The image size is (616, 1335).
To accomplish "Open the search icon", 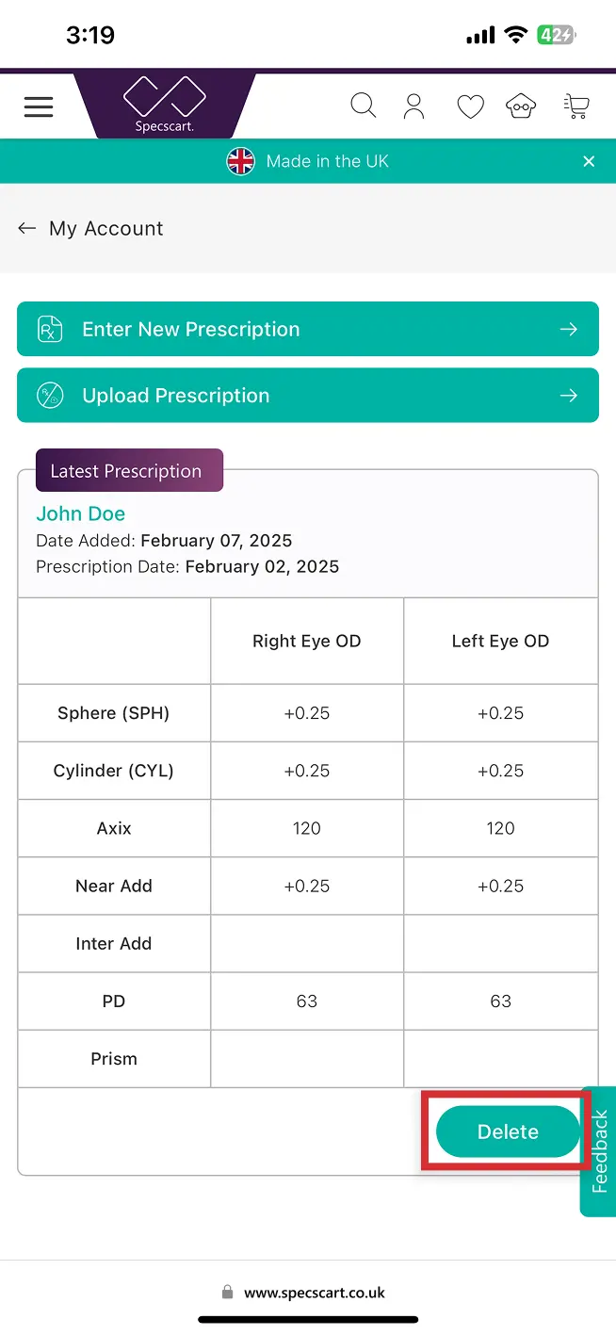I will coord(364,106).
